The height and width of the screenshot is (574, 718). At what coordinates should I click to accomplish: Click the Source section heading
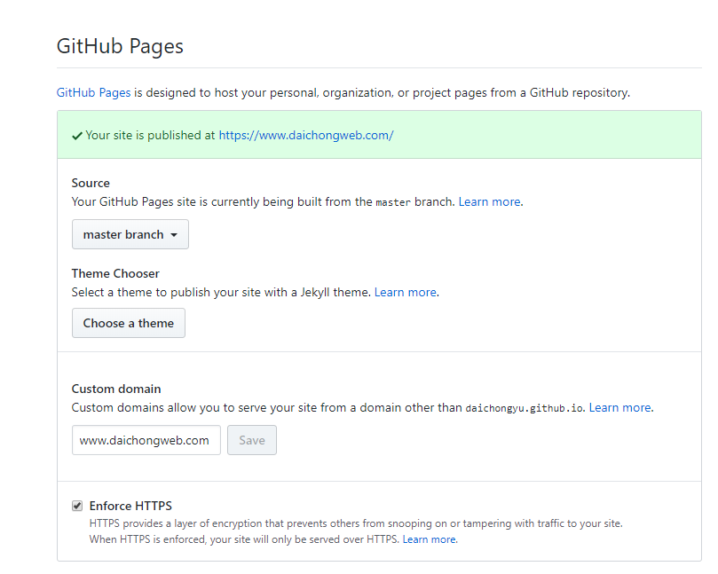pos(91,183)
